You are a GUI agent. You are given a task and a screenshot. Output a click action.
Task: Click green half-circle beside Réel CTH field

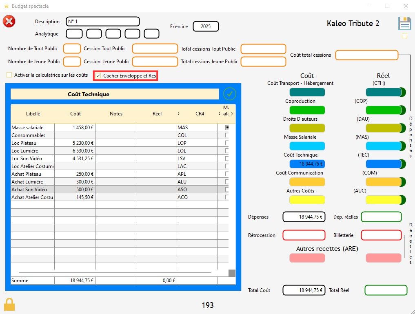coord(403,92)
